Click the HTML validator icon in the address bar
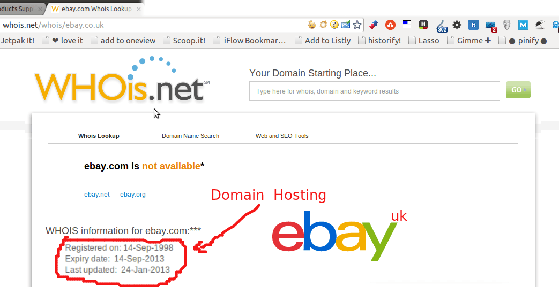Screen dimensions: 559x287 point(346,25)
